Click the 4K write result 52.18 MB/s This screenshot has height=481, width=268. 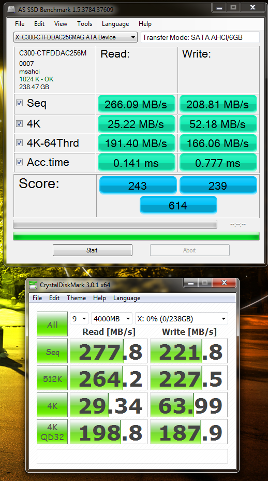pyautogui.click(x=218, y=124)
